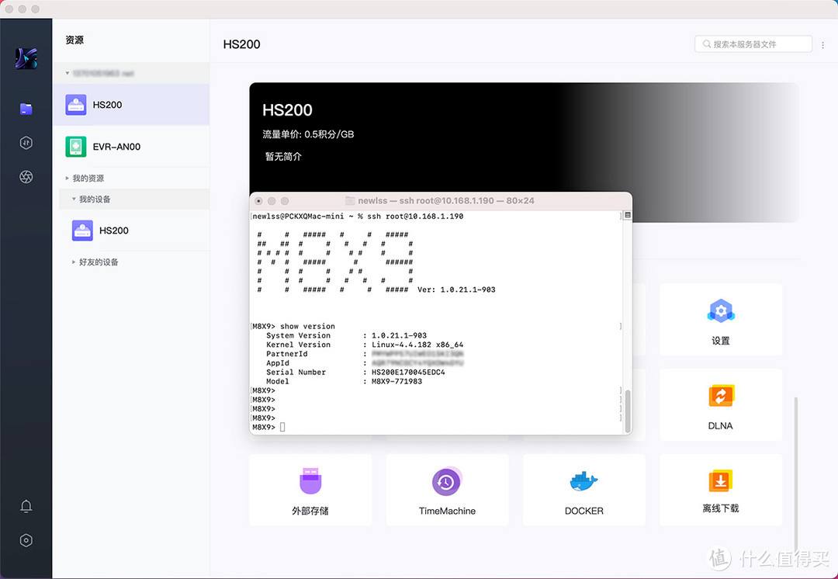The image size is (838, 579).
Task: Open DLNA tile
Action: [720, 404]
